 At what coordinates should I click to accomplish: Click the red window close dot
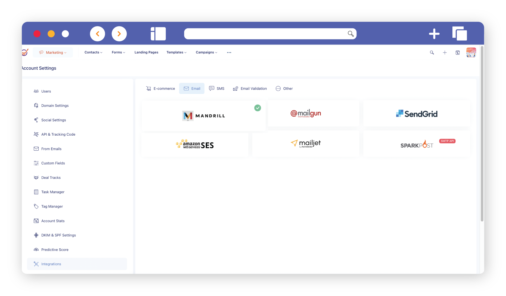click(37, 34)
